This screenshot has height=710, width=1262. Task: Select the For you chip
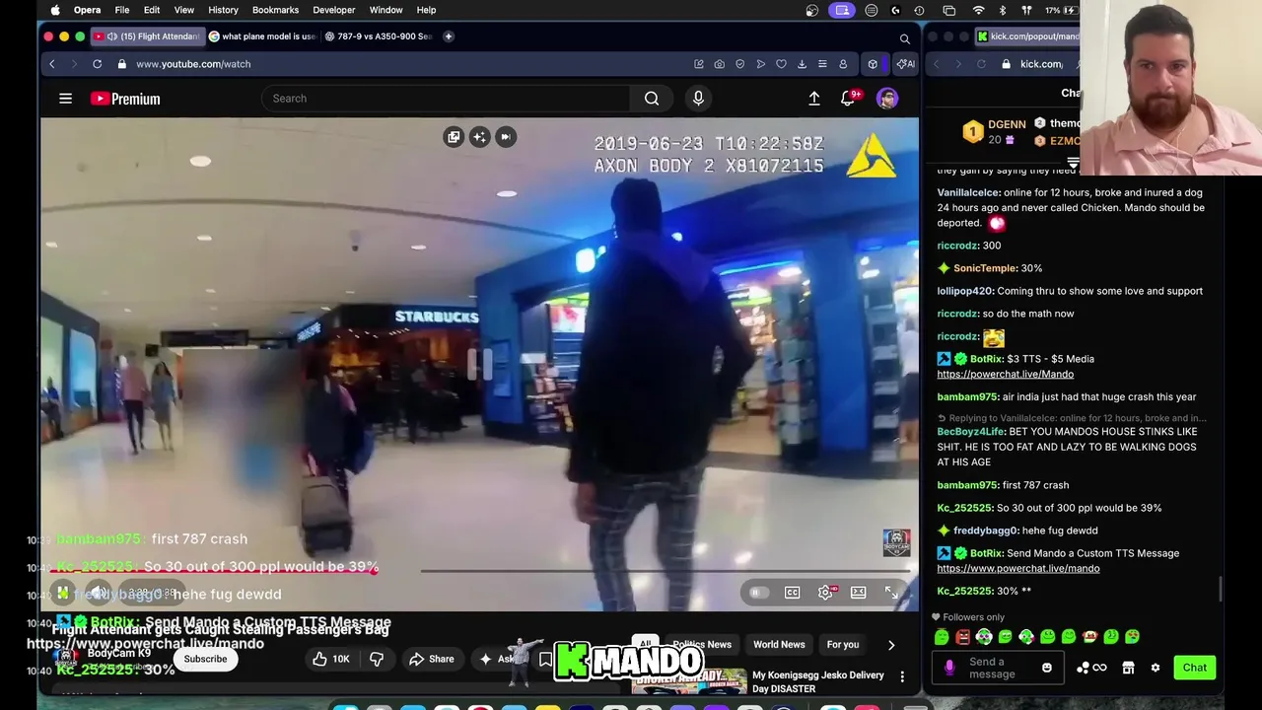pyautogui.click(x=843, y=645)
